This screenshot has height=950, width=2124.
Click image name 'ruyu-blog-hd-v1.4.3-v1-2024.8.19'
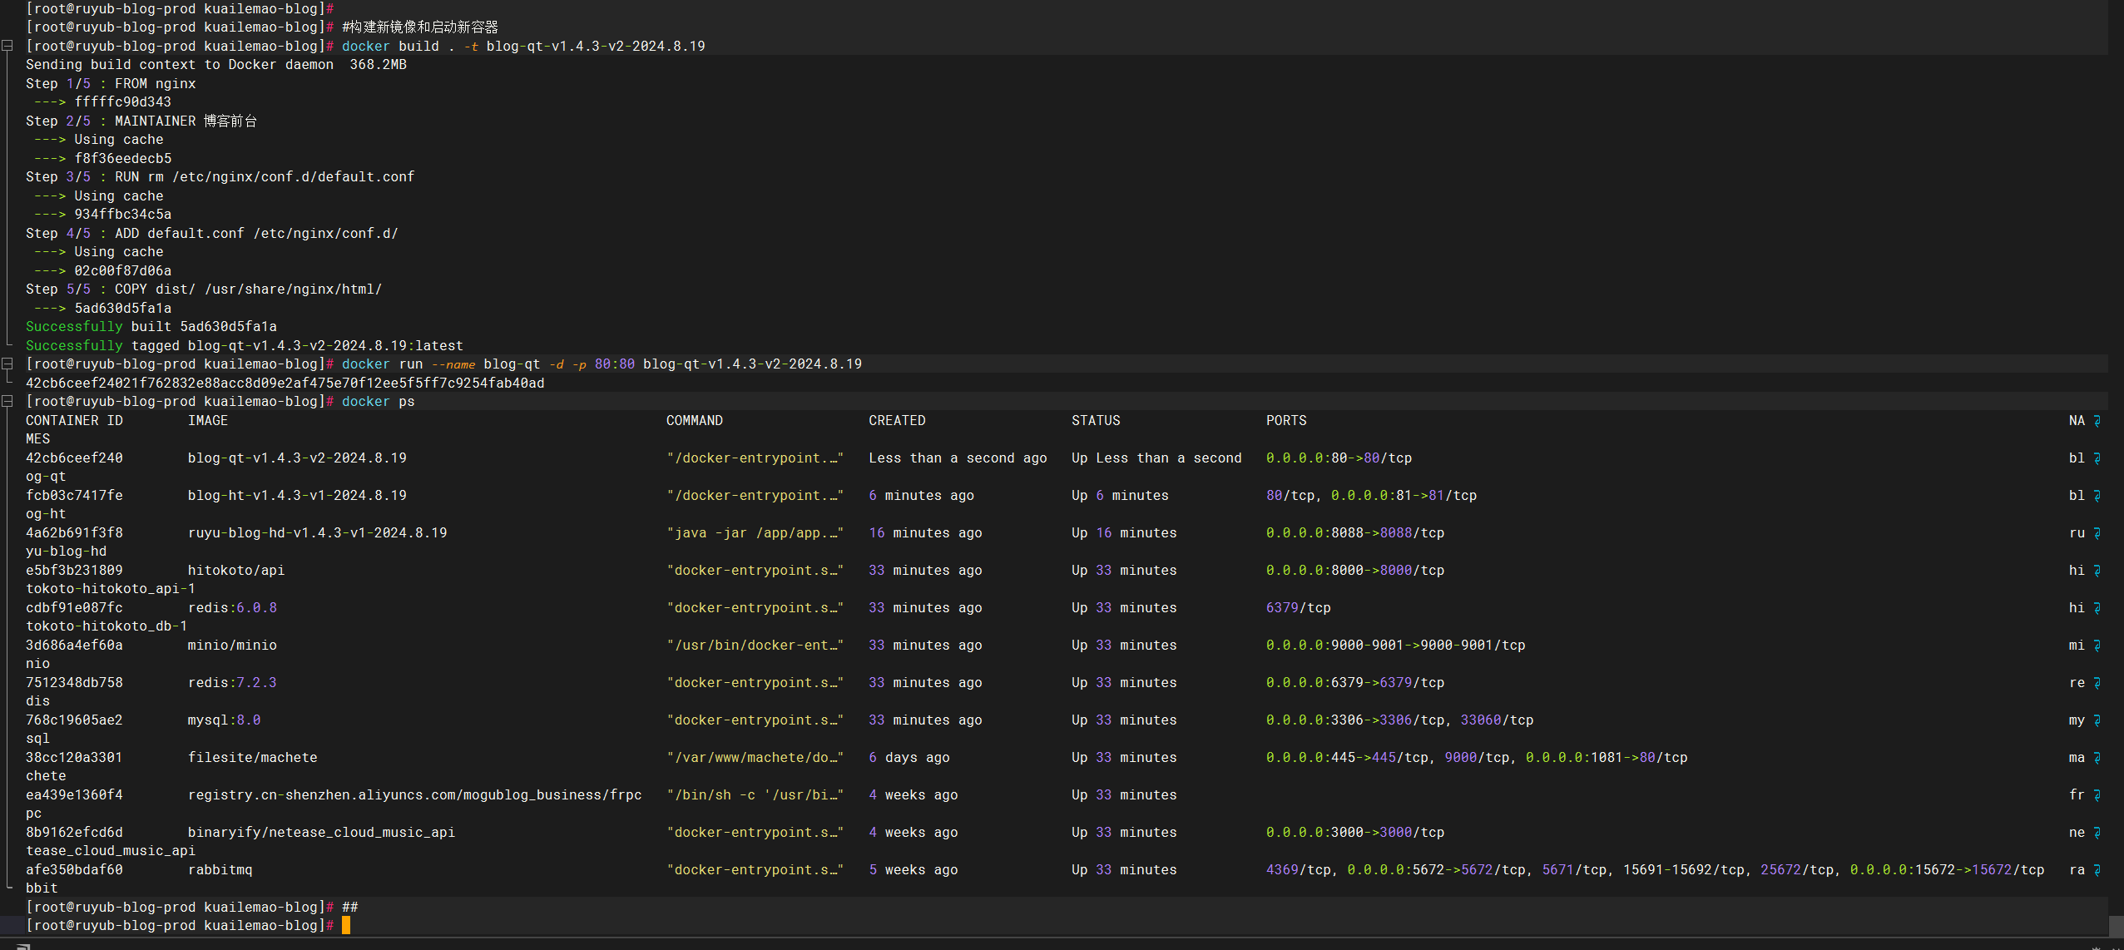(x=318, y=533)
